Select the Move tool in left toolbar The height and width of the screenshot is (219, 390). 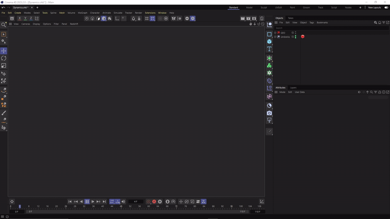click(4, 51)
